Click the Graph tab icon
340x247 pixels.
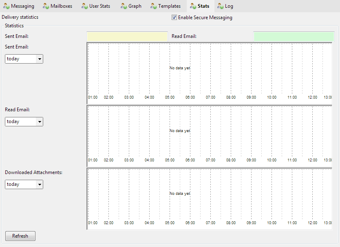[x=124, y=6]
